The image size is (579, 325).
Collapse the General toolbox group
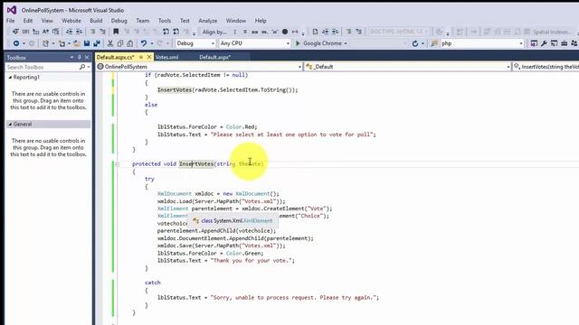tap(10, 125)
